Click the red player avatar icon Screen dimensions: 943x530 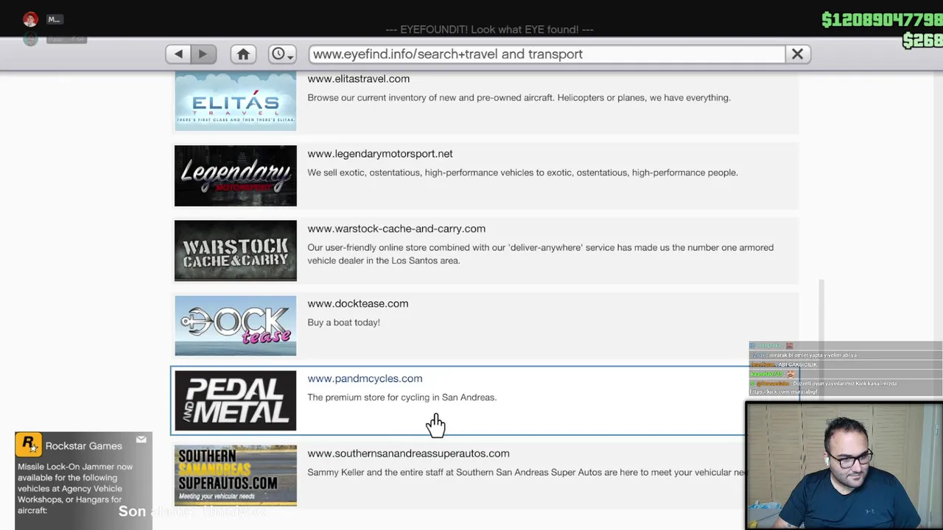[30, 20]
